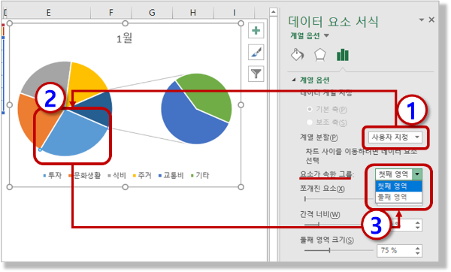Open the Chart Elements plus button

(x=256, y=31)
